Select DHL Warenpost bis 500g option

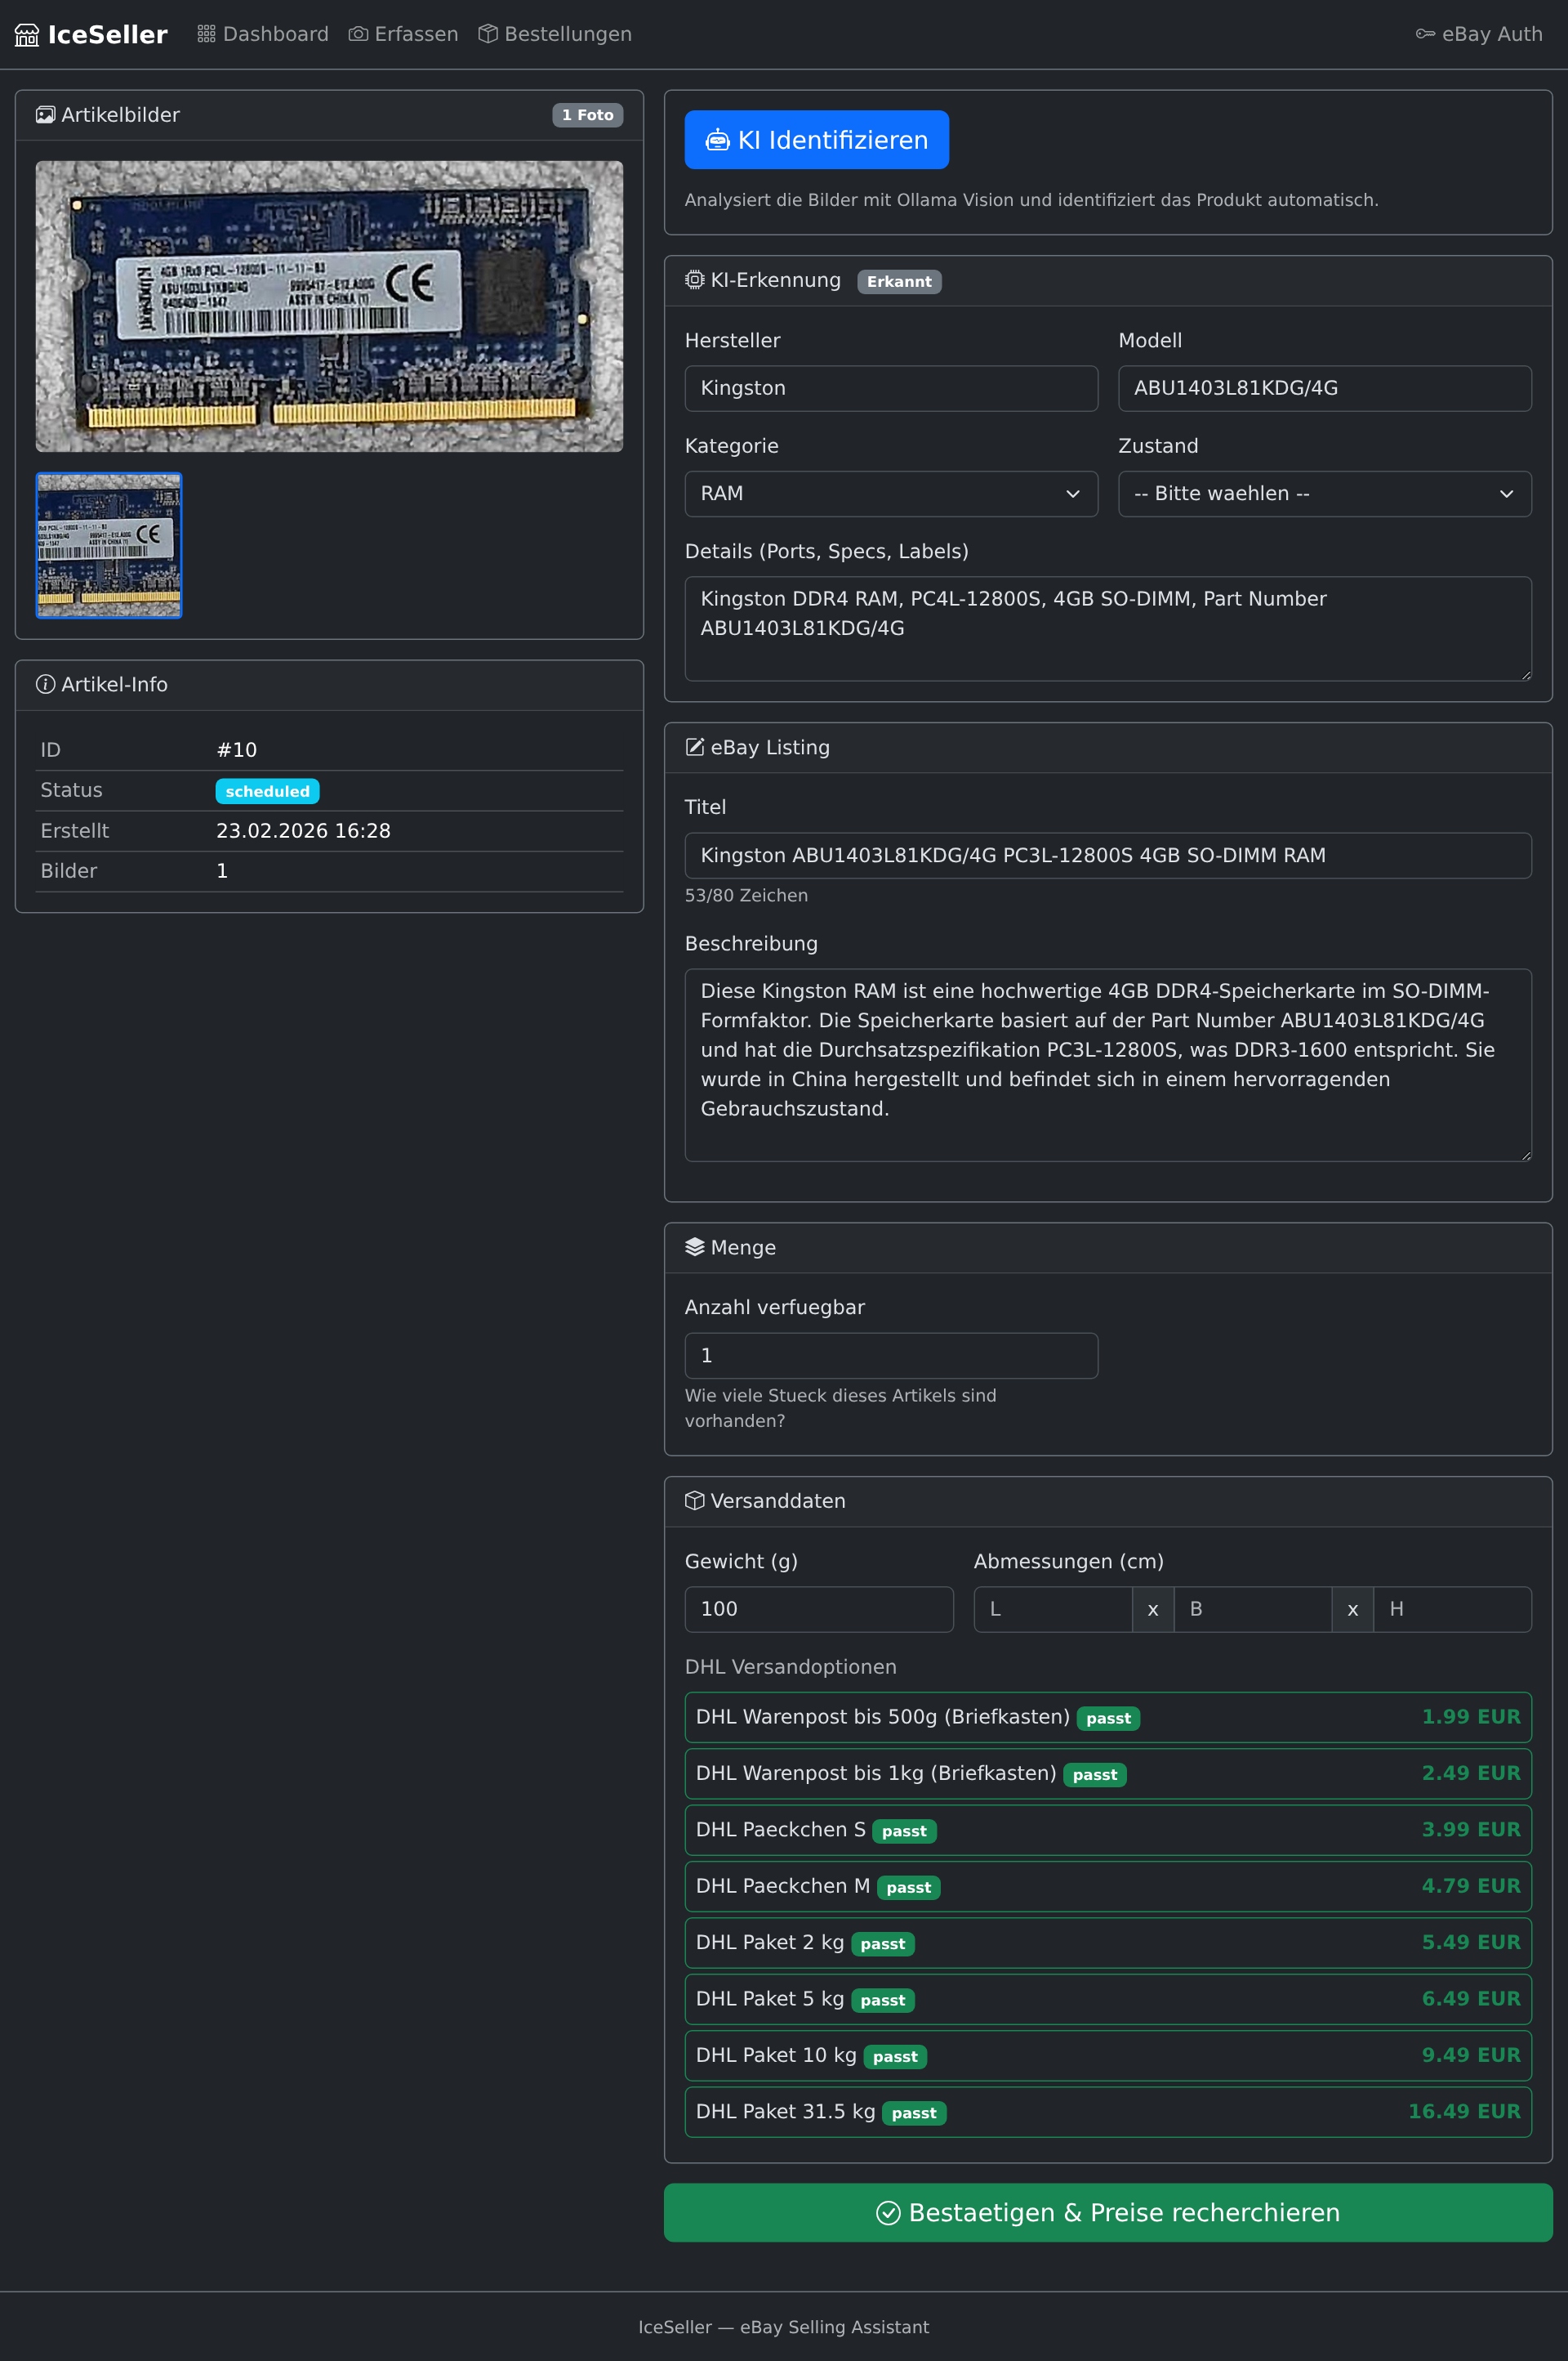(x=1108, y=1717)
